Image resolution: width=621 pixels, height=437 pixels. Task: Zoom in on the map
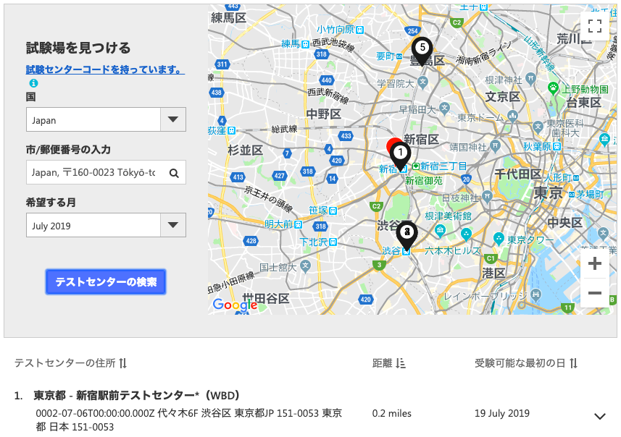(595, 264)
